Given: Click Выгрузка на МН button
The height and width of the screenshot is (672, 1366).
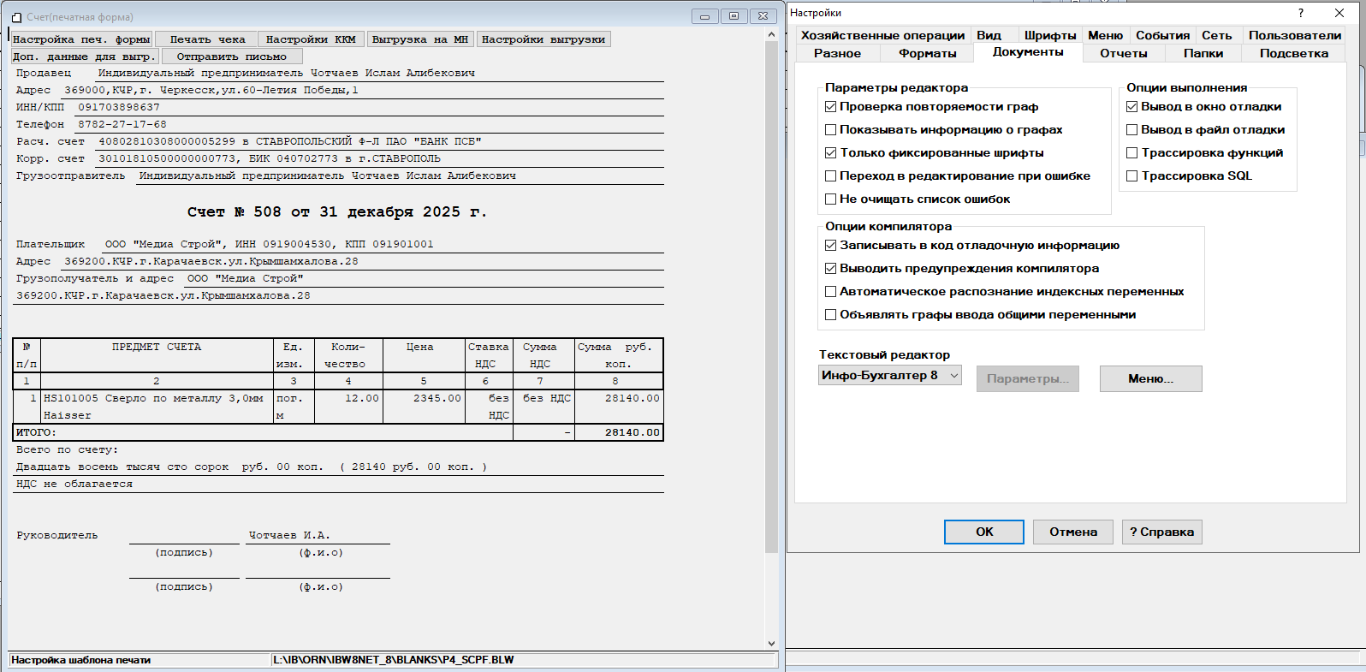Looking at the screenshot, I should pyautogui.click(x=420, y=39).
